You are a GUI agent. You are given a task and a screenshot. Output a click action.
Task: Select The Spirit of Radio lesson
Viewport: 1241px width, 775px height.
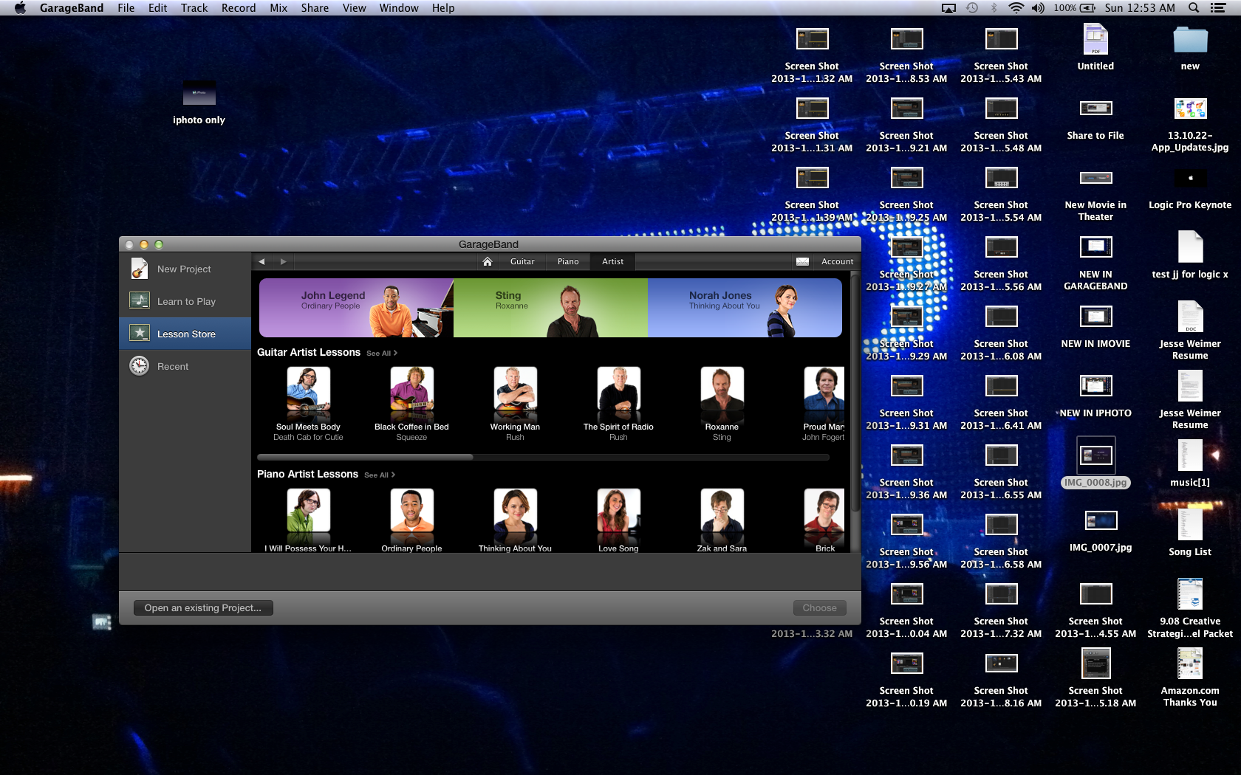pos(618,404)
